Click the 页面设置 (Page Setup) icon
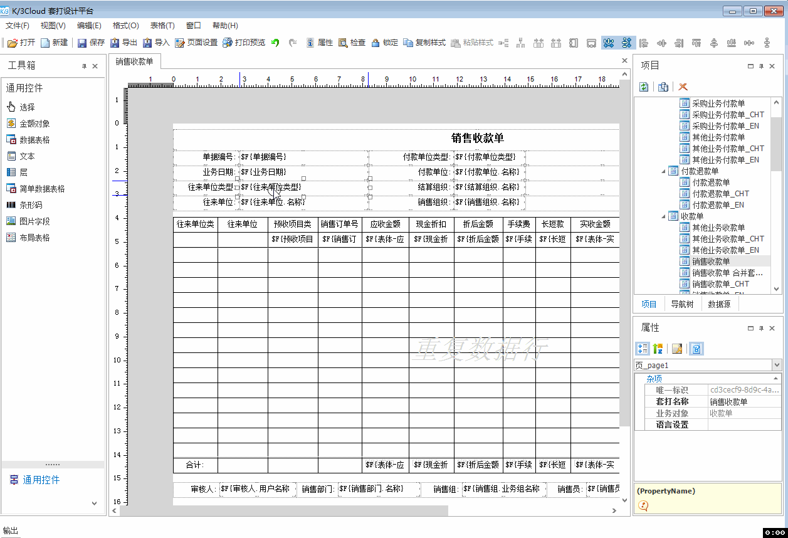788x538 pixels. point(180,43)
